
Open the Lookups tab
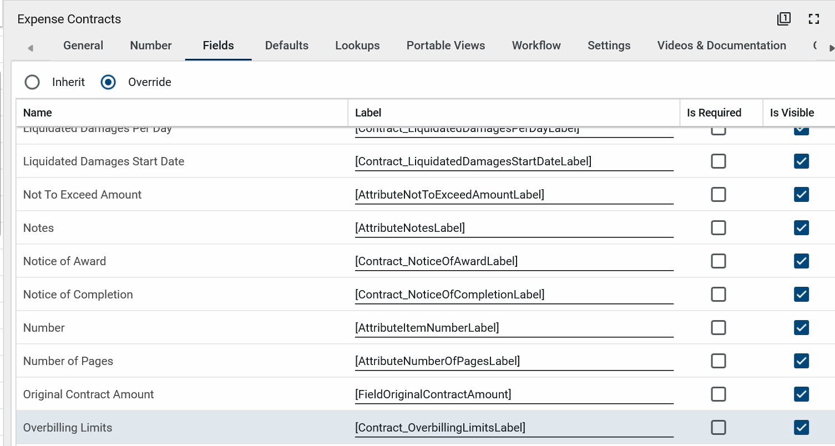[357, 45]
